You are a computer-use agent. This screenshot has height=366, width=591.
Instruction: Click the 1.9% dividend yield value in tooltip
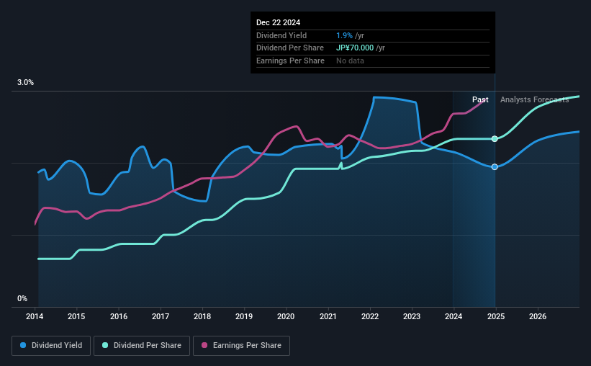click(x=345, y=35)
